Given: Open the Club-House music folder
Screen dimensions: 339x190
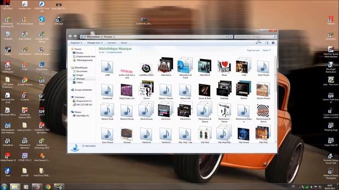Looking at the screenshot, I should (x=263, y=68).
